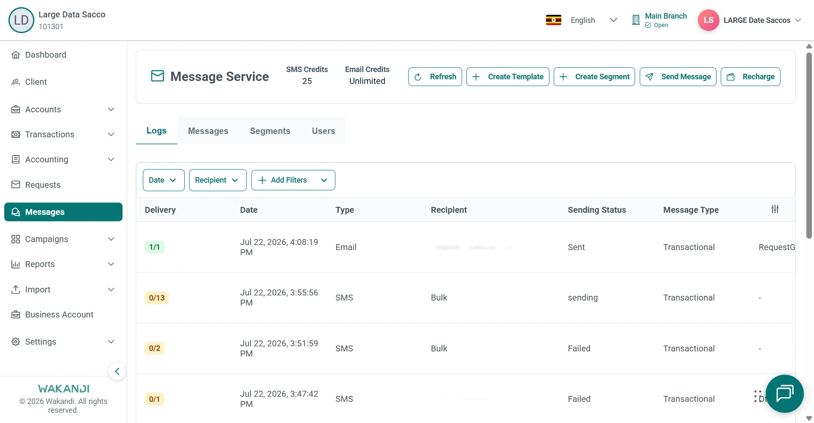
Task: Click the Create Segment button
Action: point(594,77)
